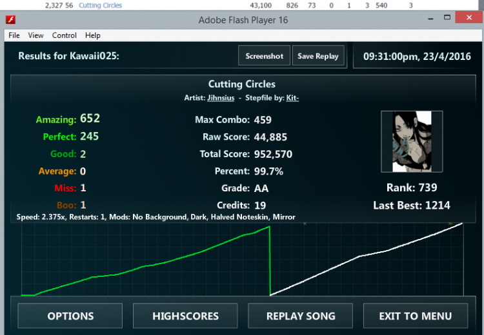Follow the Jihnsius artist link
Screen dimensions: 484x335
pyautogui.click(x=221, y=98)
